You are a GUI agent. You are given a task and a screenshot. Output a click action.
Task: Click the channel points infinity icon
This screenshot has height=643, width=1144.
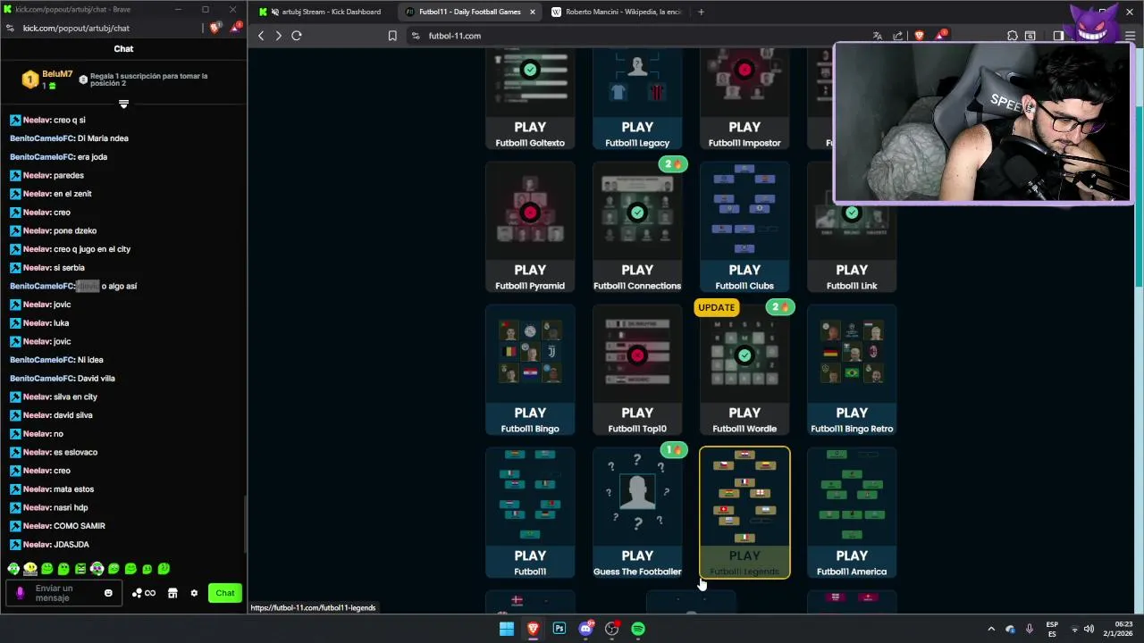144,593
